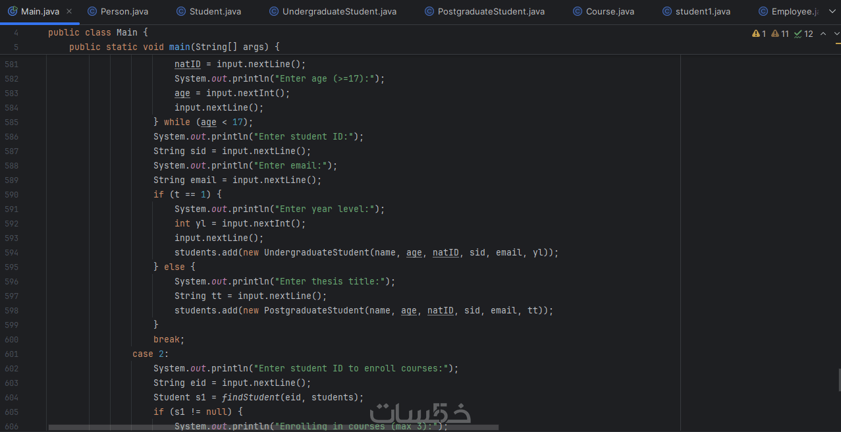Click 'students.add' on line 594
841x432 pixels.
tap(206, 252)
